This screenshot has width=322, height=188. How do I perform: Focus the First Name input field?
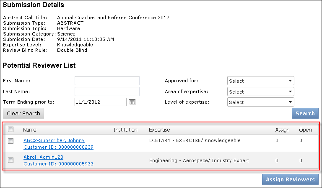[x=107, y=81]
